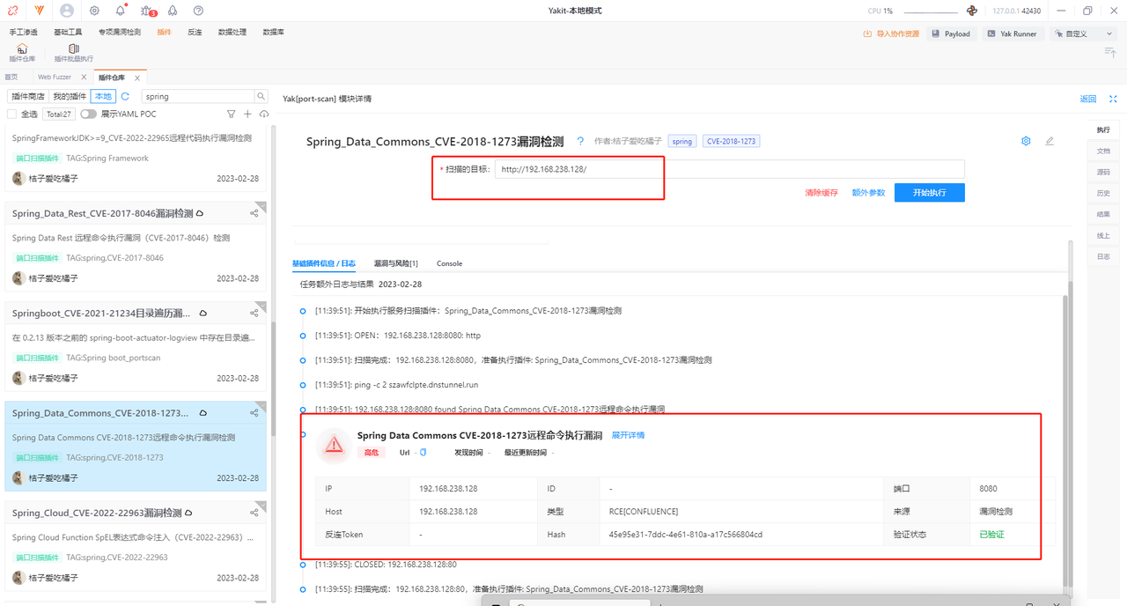Image resolution: width=1127 pixels, height=606 pixels.
Task: Click the pinwheel icon next to CPU graph
Action: pyautogui.click(x=972, y=11)
